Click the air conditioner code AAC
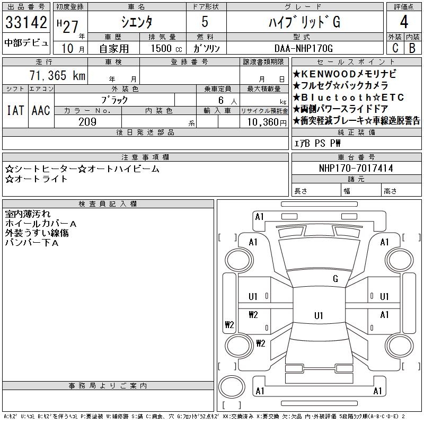The image size is (424, 424). click(x=41, y=110)
